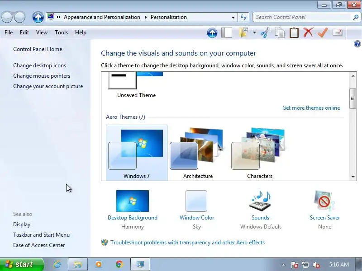Open the Help question mark icon
This screenshot has width=362, height=271.
click(x=357, y=44)
